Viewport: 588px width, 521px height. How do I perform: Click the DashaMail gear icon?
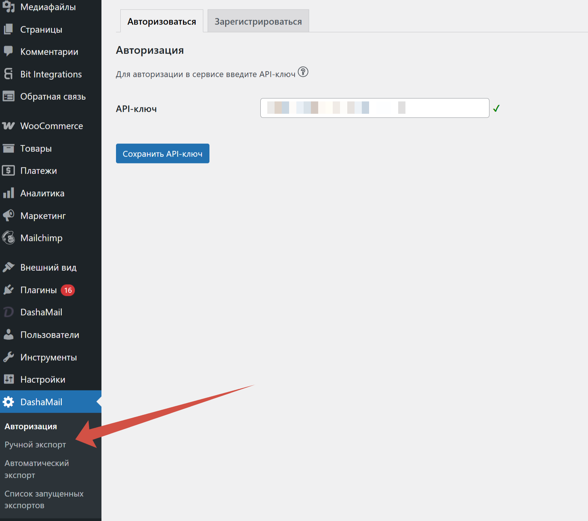pyautogui.click(x=8, y=402)
